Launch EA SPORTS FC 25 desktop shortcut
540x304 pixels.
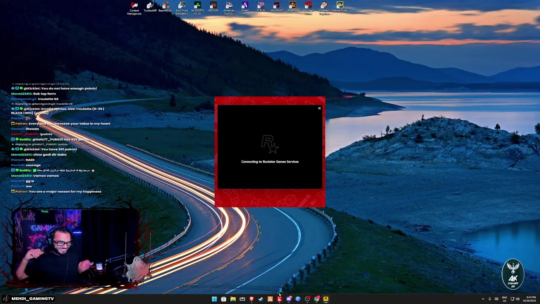pyautogui.click(x=197, y=8)
